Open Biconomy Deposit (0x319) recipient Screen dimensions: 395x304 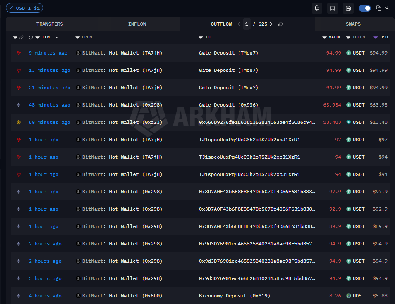tap(234, 296)
